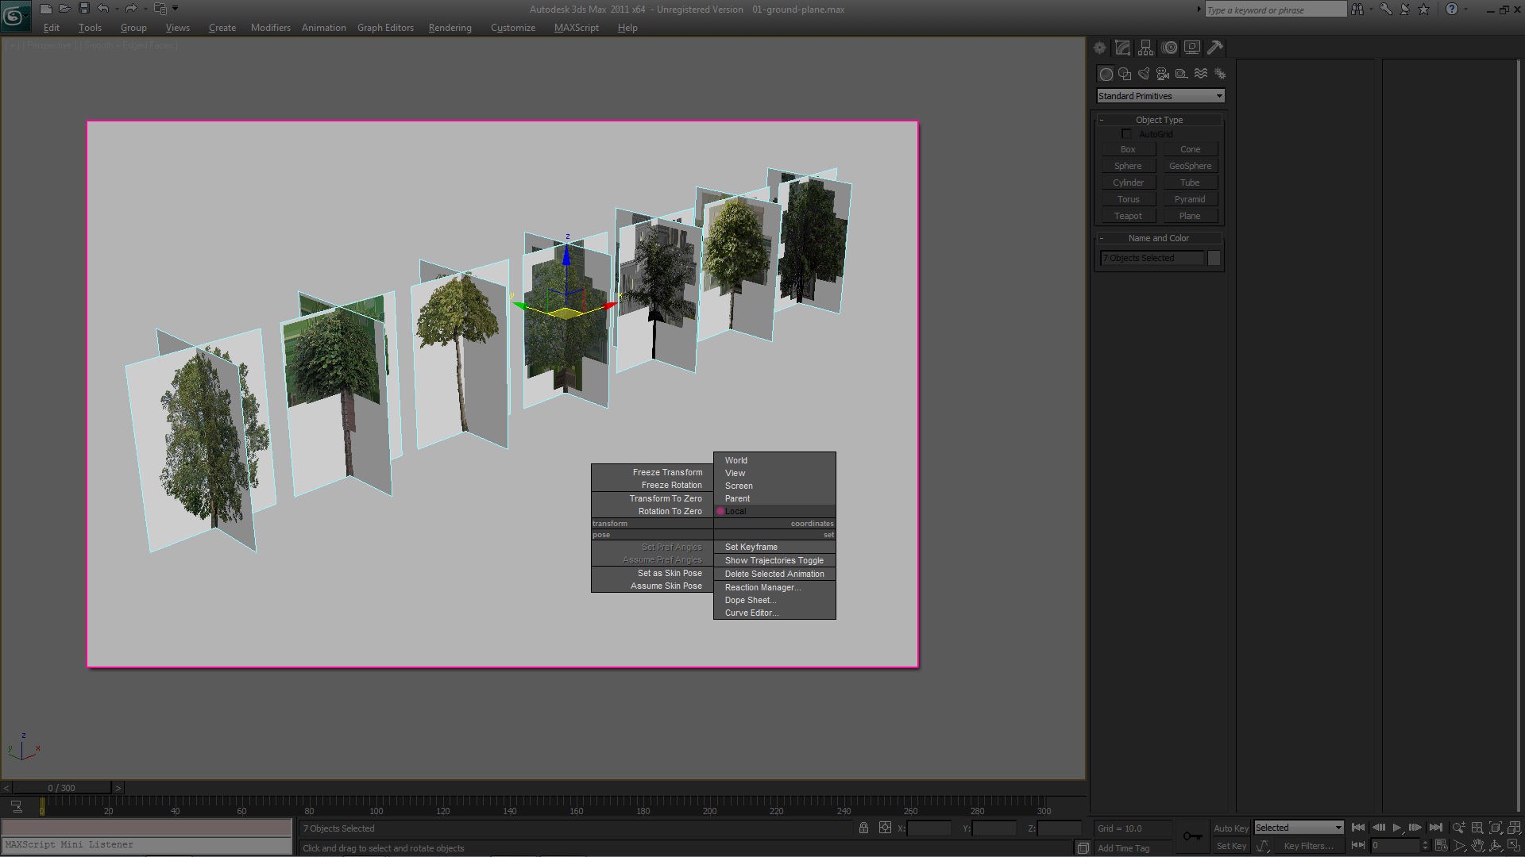This screenshot has width=1525, height=857.
Task: Open the Hierarchy panel
Action: (x=1145, y=48)
